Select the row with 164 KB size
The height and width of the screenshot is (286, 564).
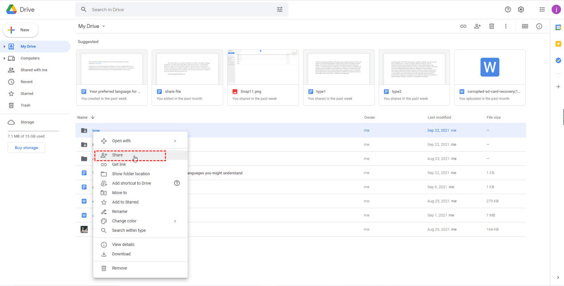(301, 230)
